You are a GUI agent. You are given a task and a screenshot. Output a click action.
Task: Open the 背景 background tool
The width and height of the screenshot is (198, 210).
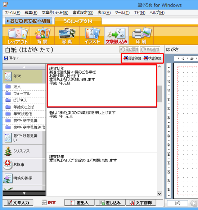(x=42, y=36)
